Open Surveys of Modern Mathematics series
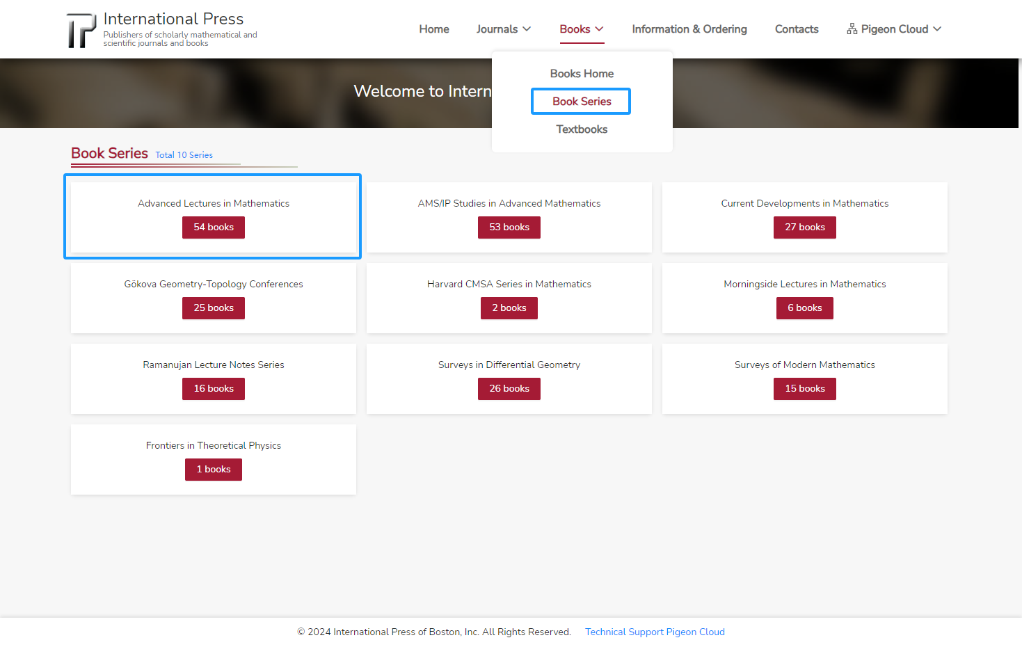Image resolution: width=1022 pixels, height=647 pixels. (x=805, y=365)
